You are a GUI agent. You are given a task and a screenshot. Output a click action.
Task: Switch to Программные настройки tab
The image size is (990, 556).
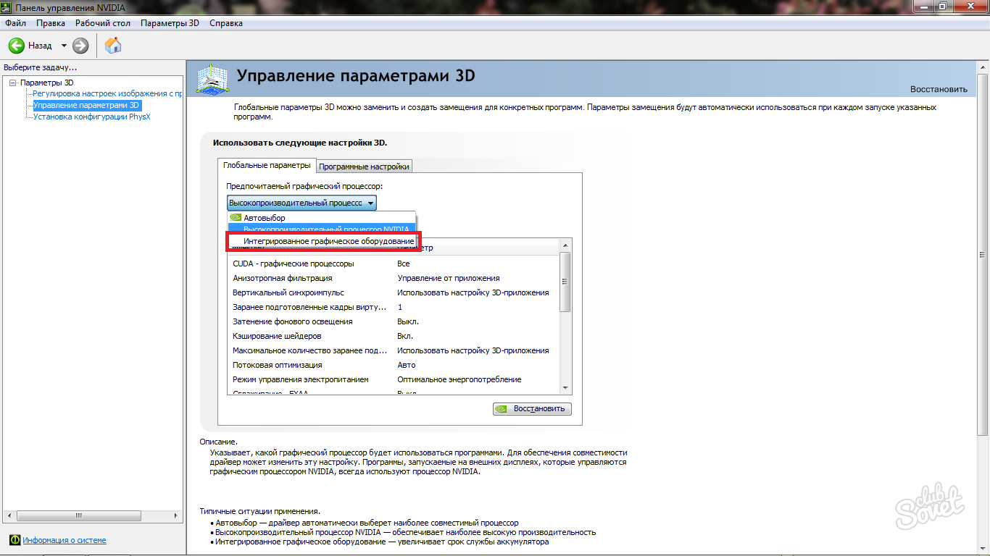(x=364, y=167)
